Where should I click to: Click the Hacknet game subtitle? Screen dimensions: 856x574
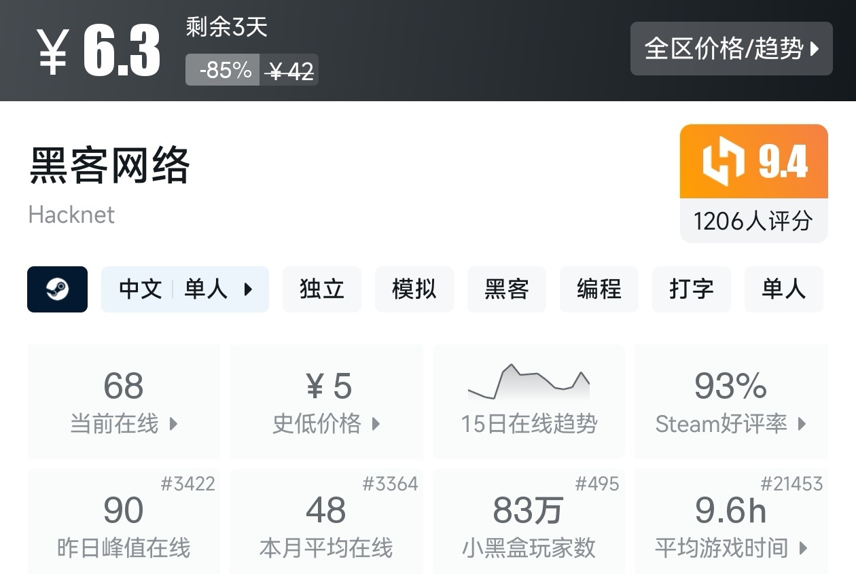tap(71, 215)
